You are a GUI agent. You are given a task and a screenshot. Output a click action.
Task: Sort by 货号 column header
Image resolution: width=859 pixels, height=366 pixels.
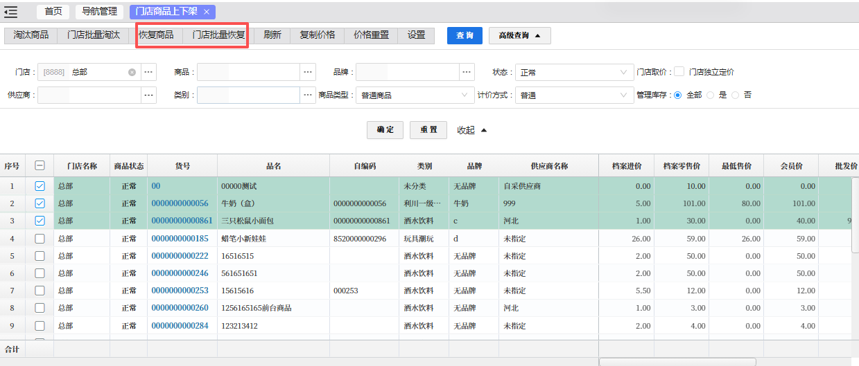182,166
